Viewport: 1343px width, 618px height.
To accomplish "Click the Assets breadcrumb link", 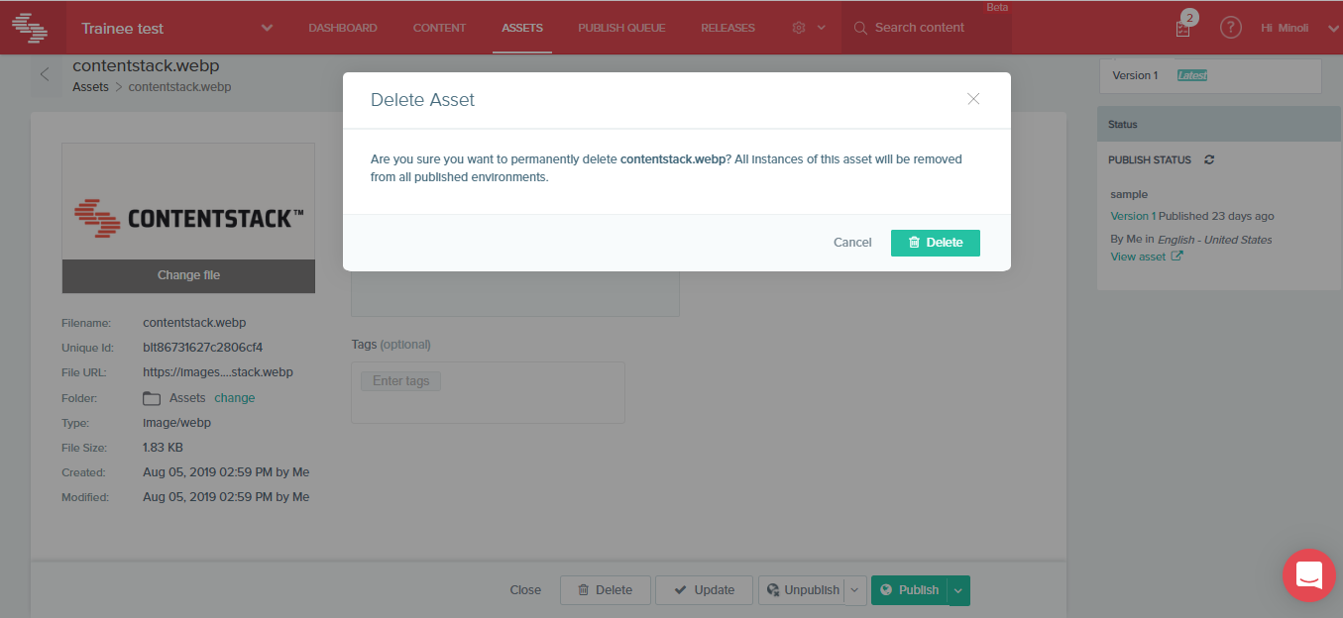I will [x=90, y=87].
